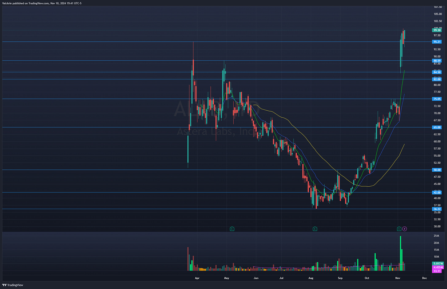Click the 105.00 price scale value
Image resolution: width=447 pixels, height=289 pixels.
click(437, 14)
